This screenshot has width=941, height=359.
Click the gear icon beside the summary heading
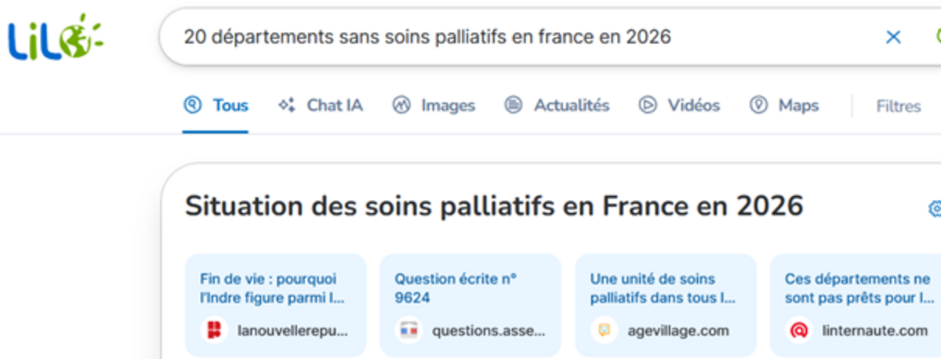(934, 209)
